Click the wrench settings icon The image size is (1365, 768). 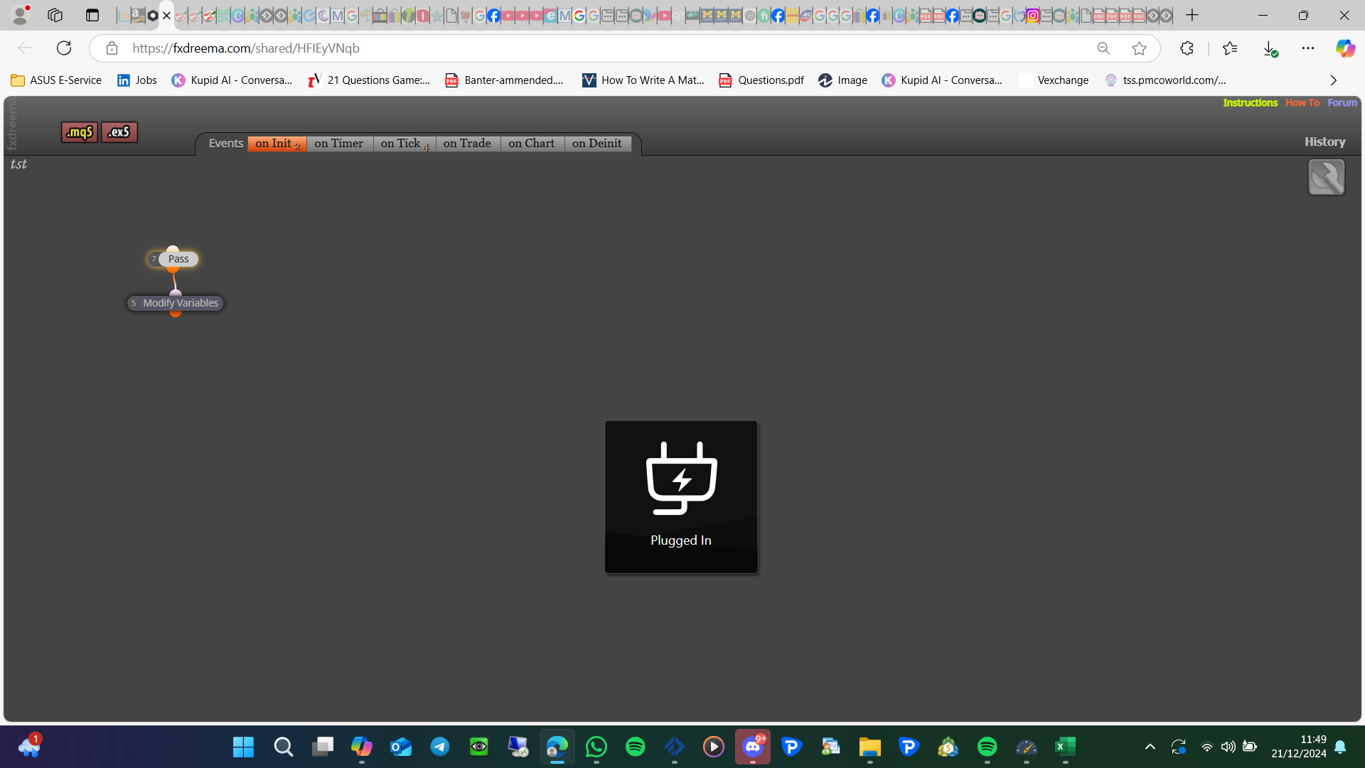pyautogui.click(x=1326, y=177)
